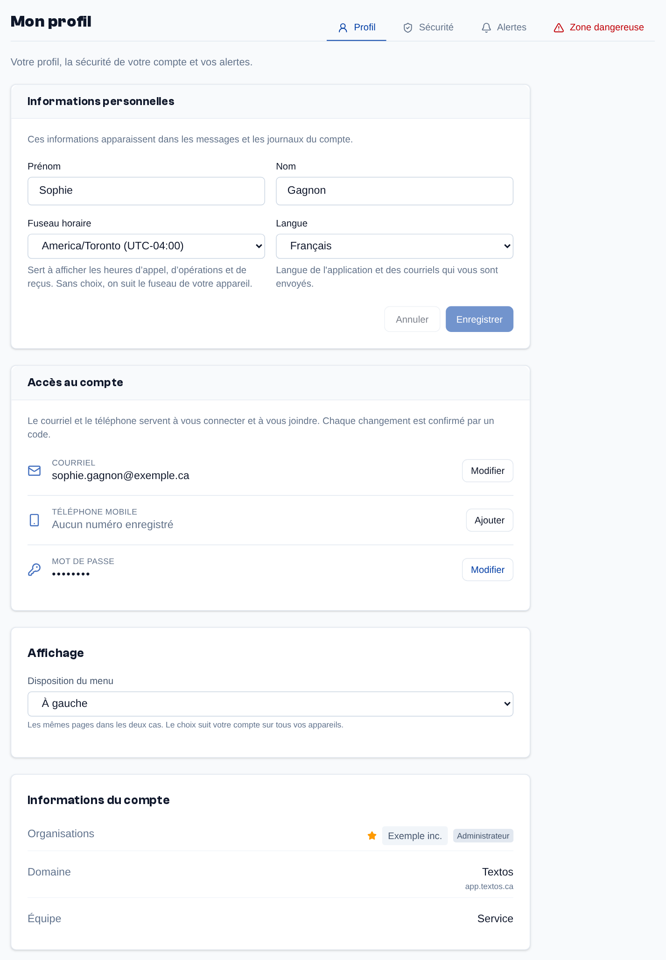Click the mobile phone icon
This screenshot has width=666, height=960.
coord(34,520)
